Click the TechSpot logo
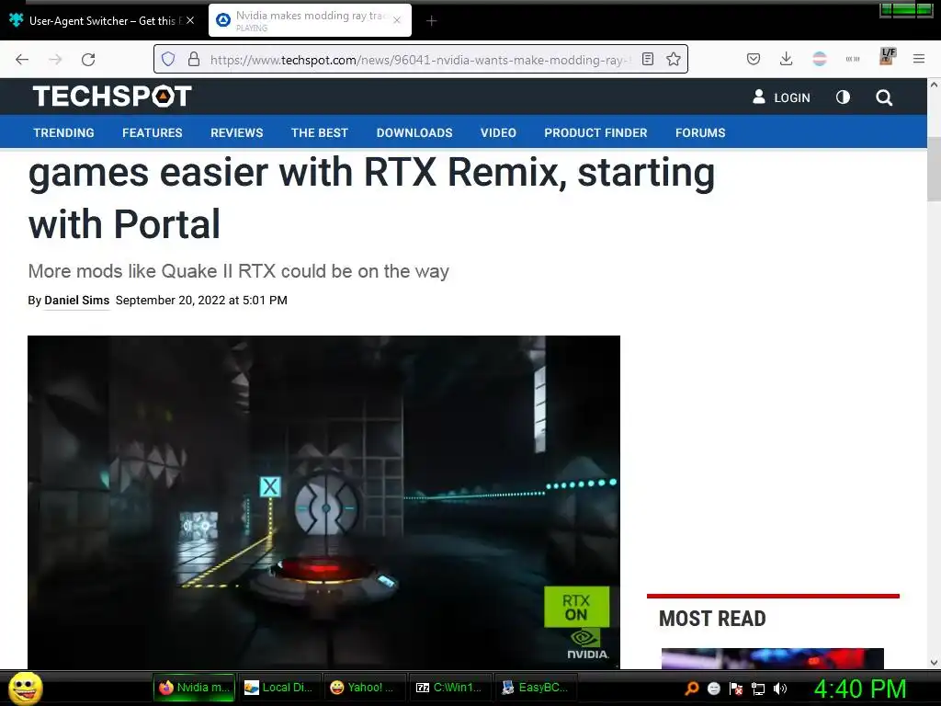The height and width of the screenshot is (706, 941). click(x=112, y=96)
